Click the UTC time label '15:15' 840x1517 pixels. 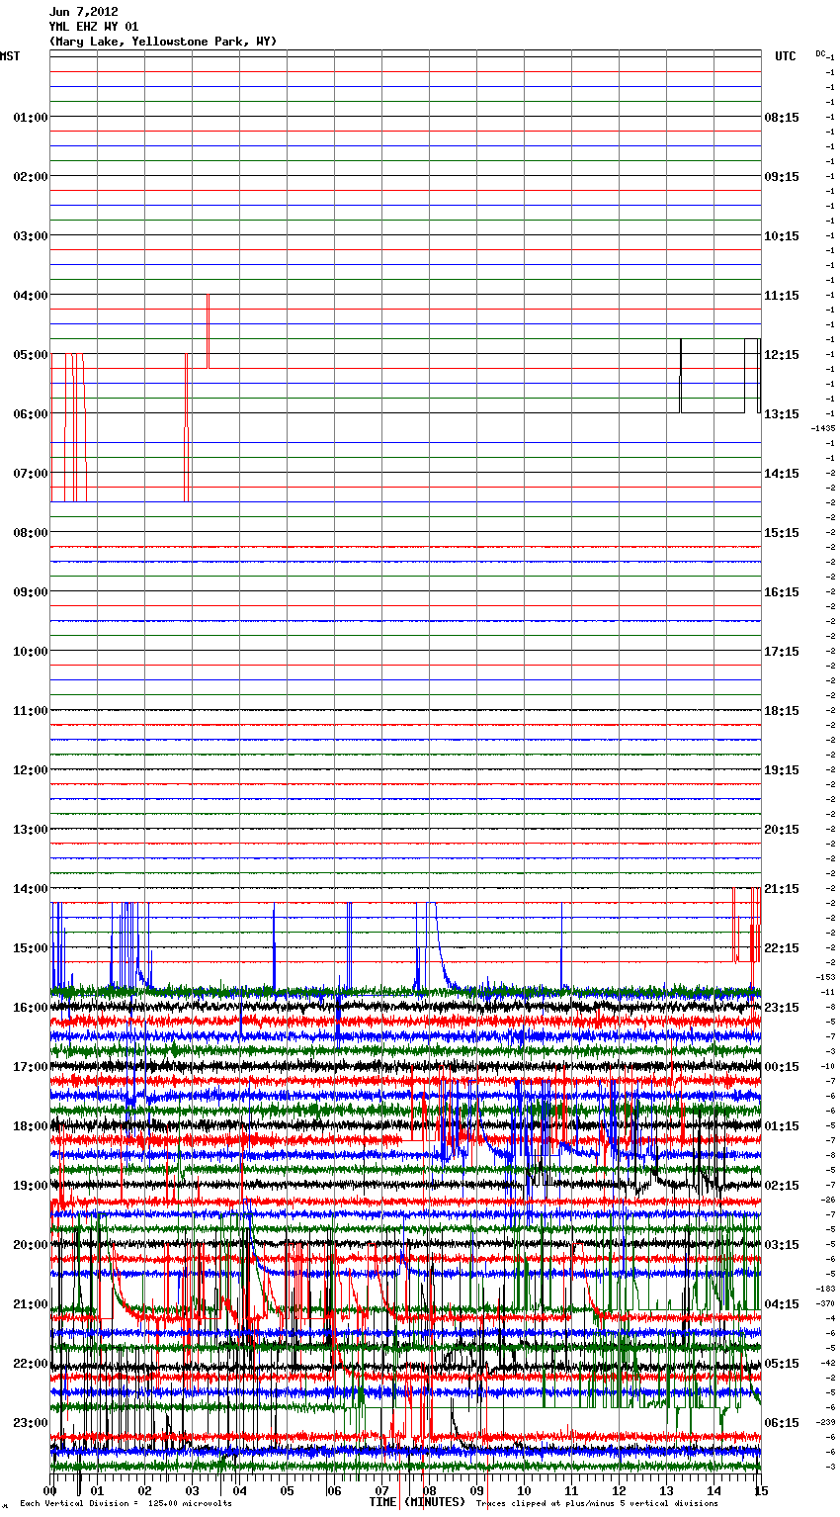click(x=782, y=533)
